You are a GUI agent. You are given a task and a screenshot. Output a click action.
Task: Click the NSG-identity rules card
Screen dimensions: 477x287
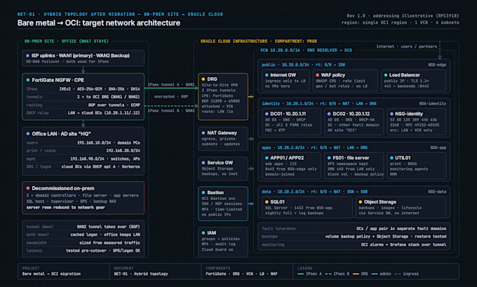pyautogui.click(x=416, y=121)
